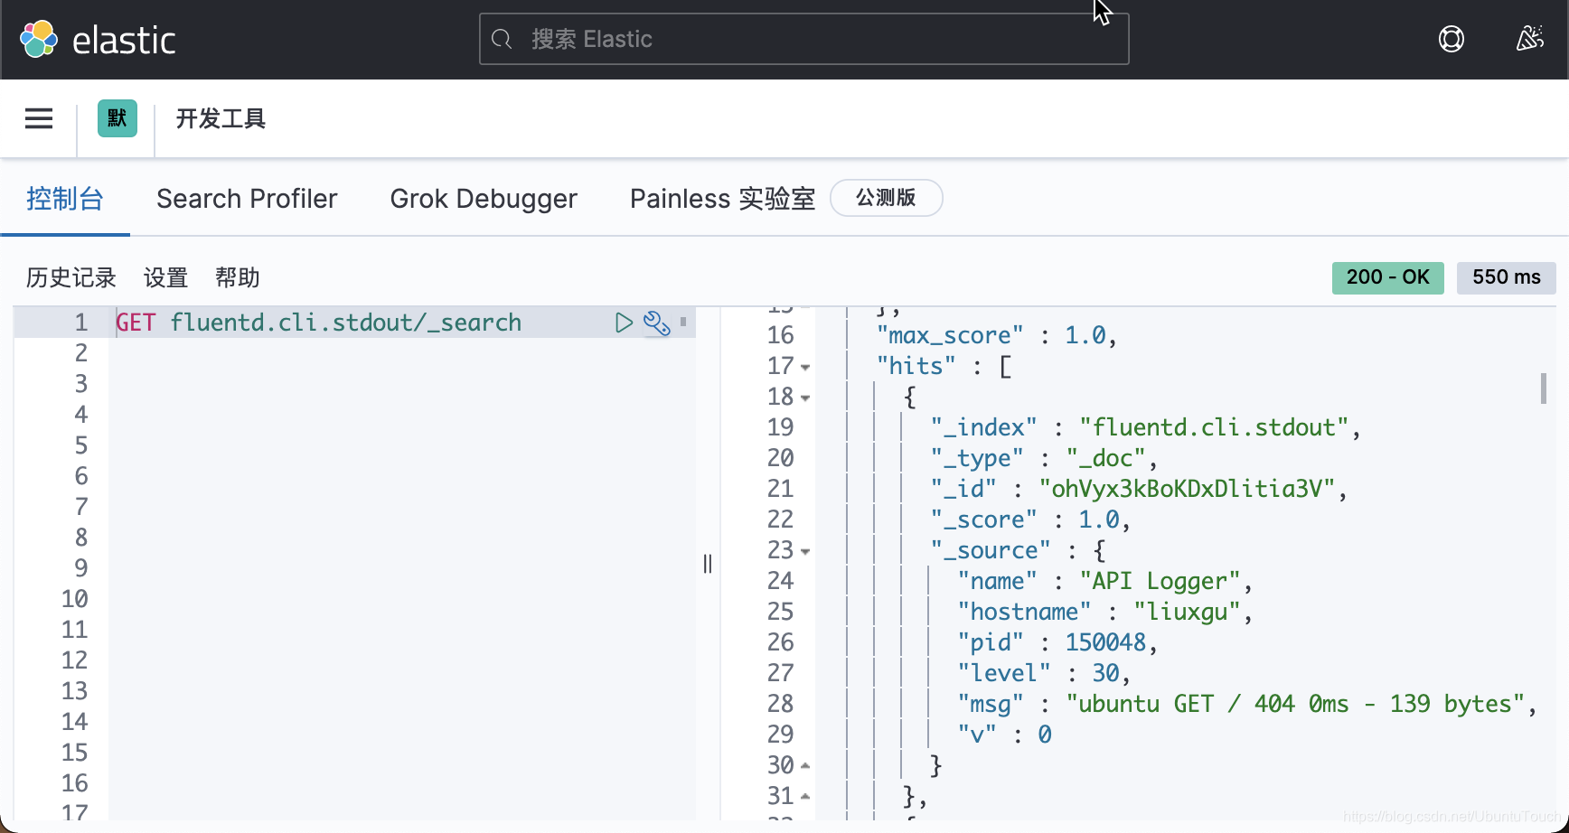Click the green default space avatar
1569x833 pixels.
point(117,118)
